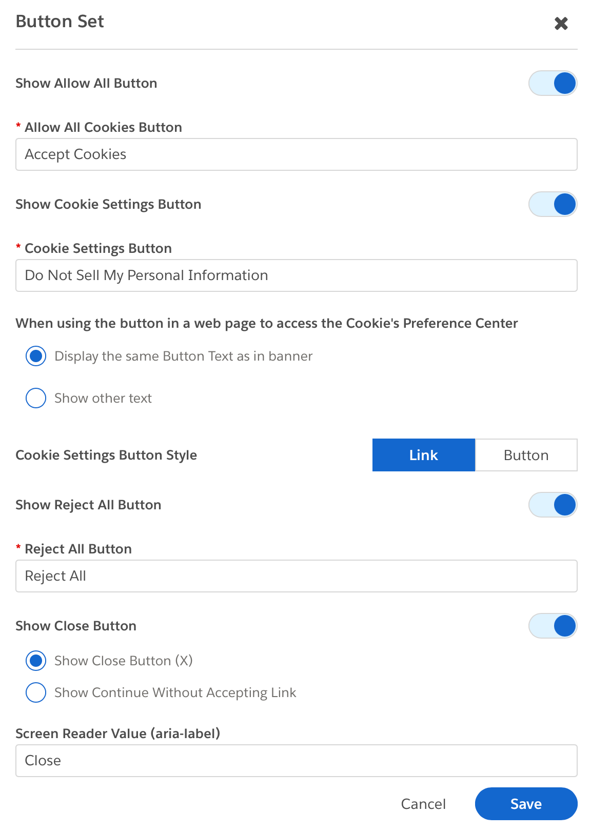Choose the Show other text radio option
The image size is (590, 833).
[36, 398]
